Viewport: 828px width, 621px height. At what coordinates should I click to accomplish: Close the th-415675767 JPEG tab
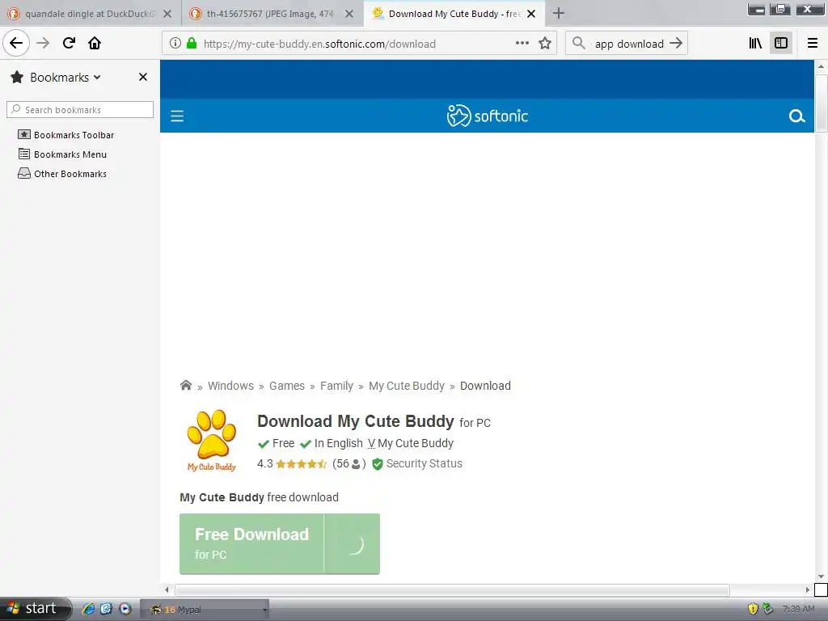pyautogui.click(x=349, y=14)
